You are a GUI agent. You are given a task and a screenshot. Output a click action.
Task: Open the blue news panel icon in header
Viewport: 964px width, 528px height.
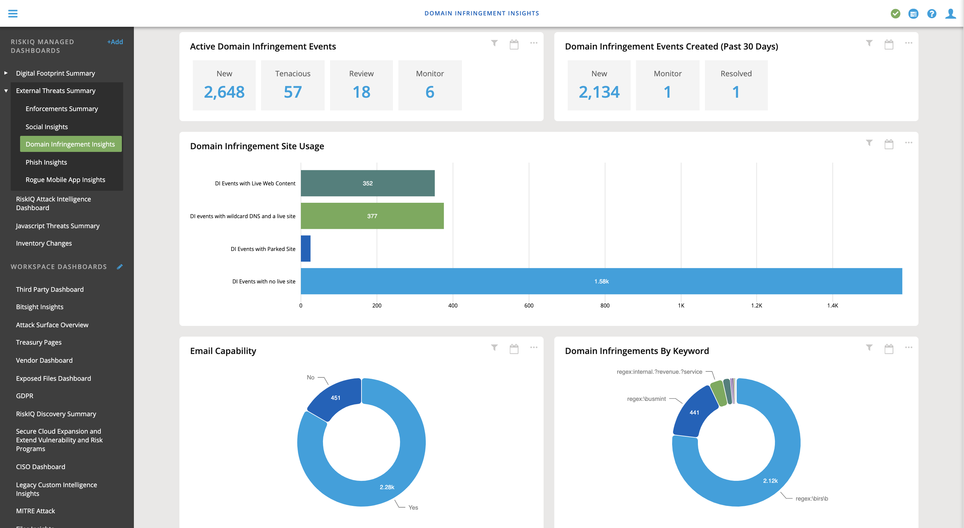tap(913, 13)
